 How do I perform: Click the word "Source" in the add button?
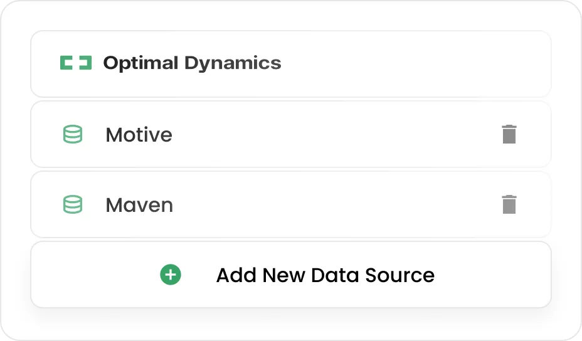pyautogui.click(x=400, y=275)
